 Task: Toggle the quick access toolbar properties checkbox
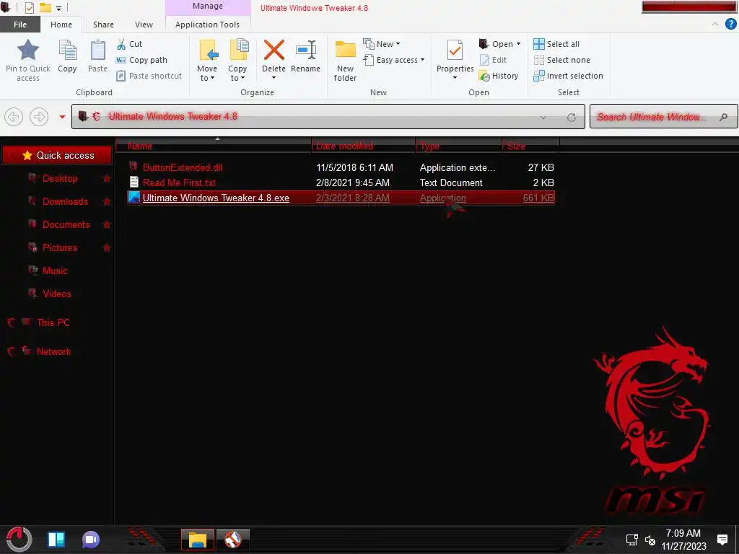(29, 7)
